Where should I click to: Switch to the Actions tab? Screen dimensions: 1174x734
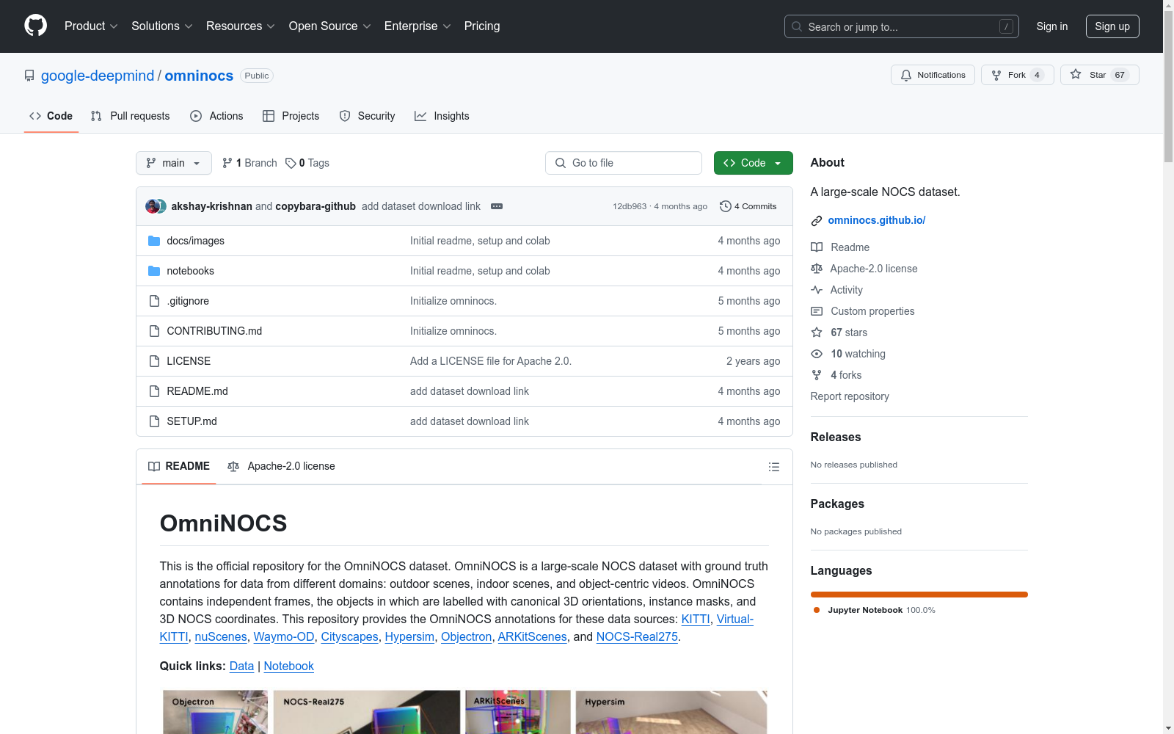pyautogui.click(x=216, y=116)
